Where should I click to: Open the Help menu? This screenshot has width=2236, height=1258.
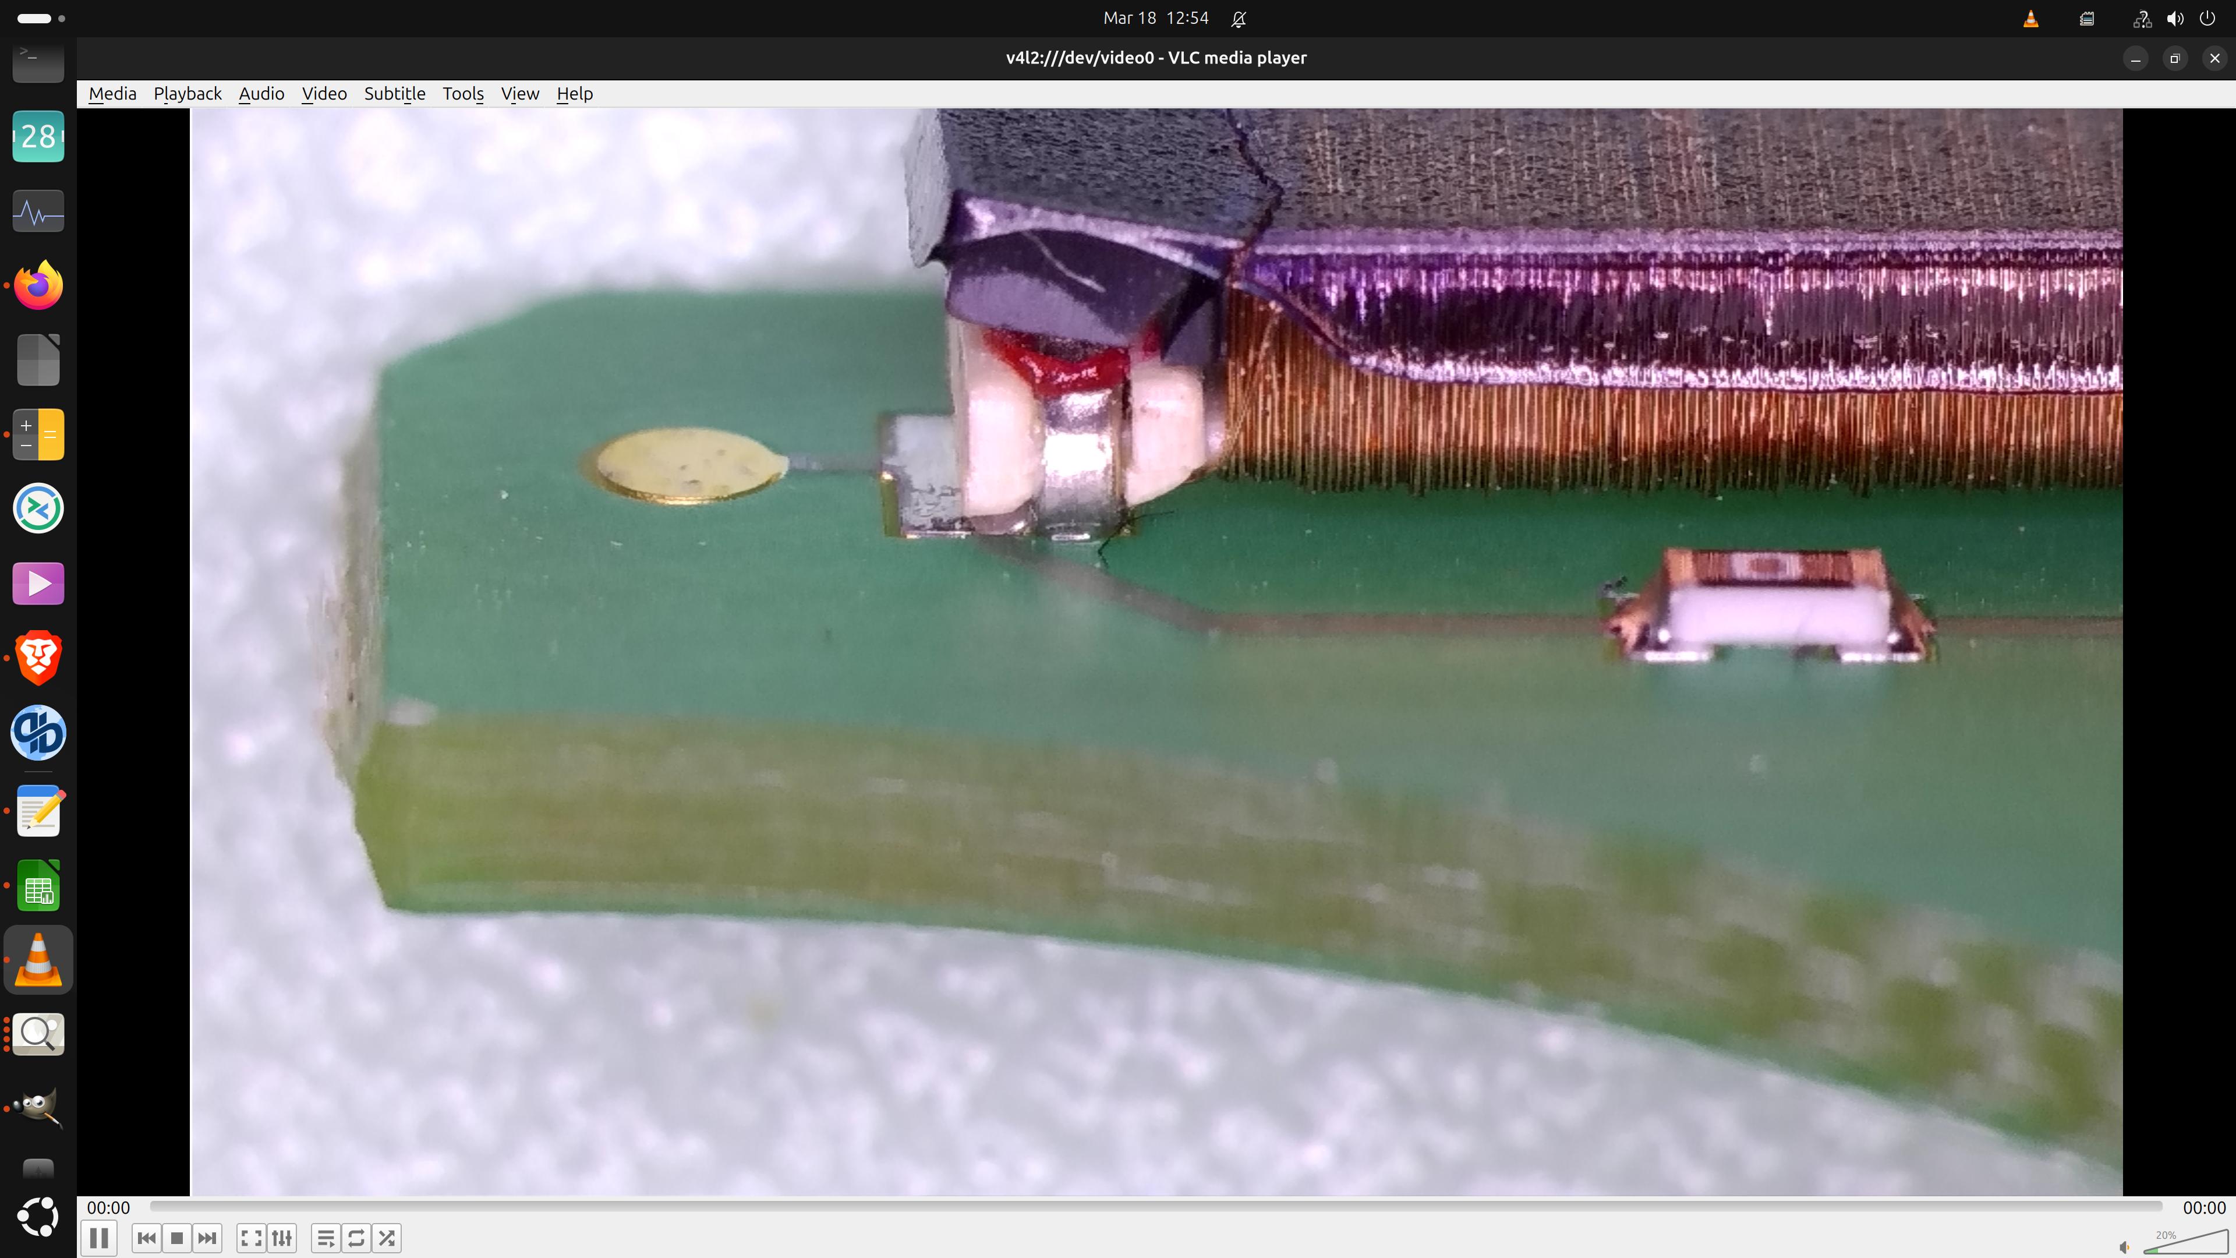575,94
